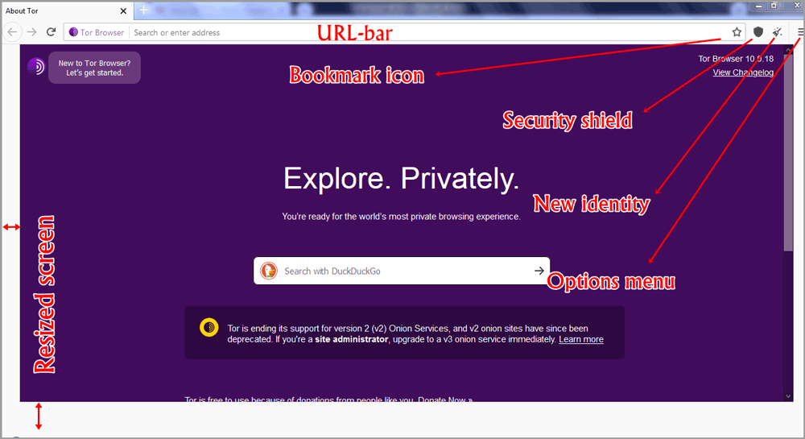Request a New Identity with the broom icon
The image size is (805, 439).
click(778, 32)
